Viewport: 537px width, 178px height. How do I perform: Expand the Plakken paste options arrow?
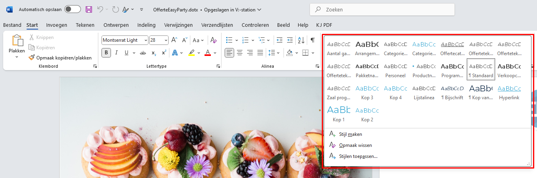[x=17, y=57]
